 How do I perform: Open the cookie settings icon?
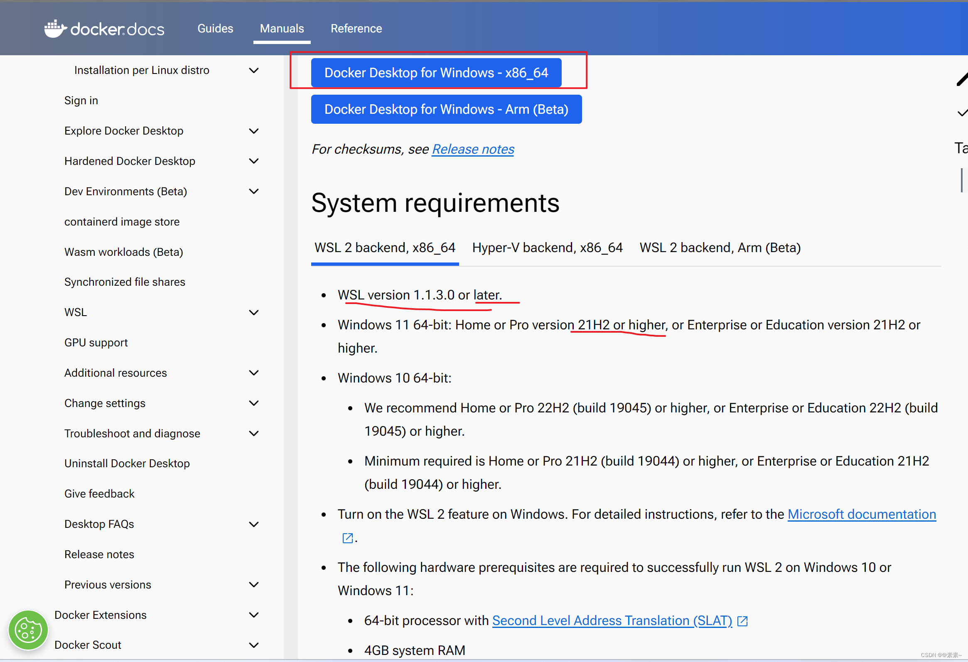(x=28, y=630)
